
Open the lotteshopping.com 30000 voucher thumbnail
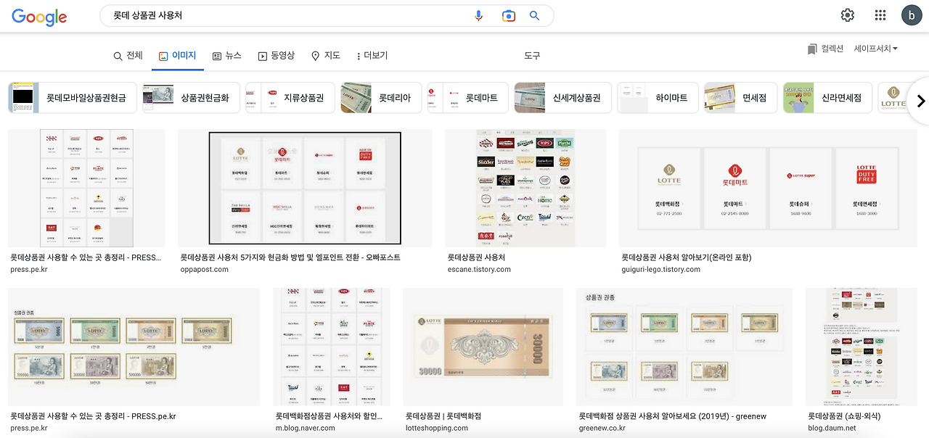pyautogui.click(x=483, y=347)
